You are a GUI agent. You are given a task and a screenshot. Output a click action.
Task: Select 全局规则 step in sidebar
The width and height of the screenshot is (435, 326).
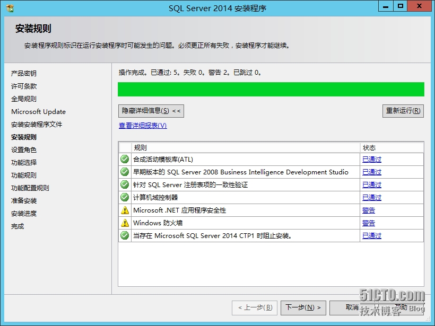point(24,99)
